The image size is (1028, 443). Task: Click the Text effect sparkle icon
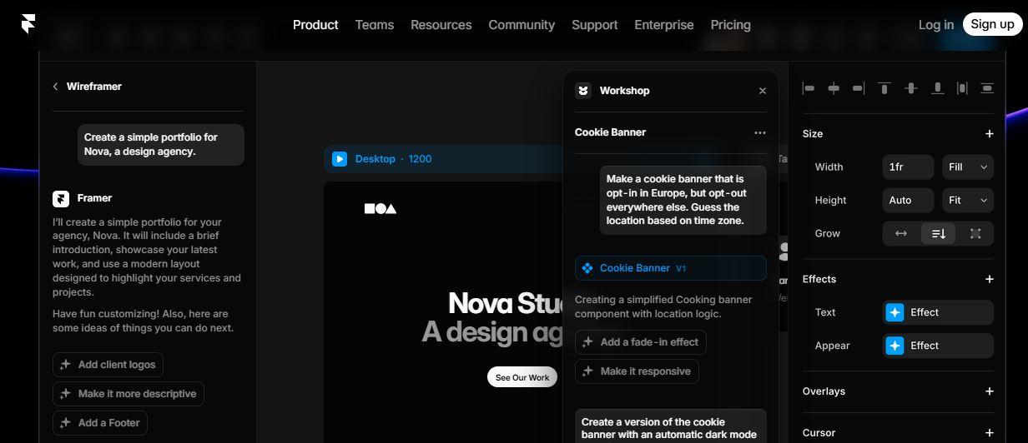(894, 312)
